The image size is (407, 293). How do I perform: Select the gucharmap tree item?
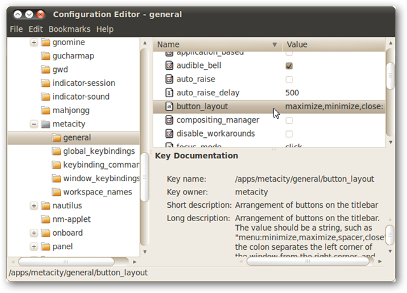[x=73, y=56]
